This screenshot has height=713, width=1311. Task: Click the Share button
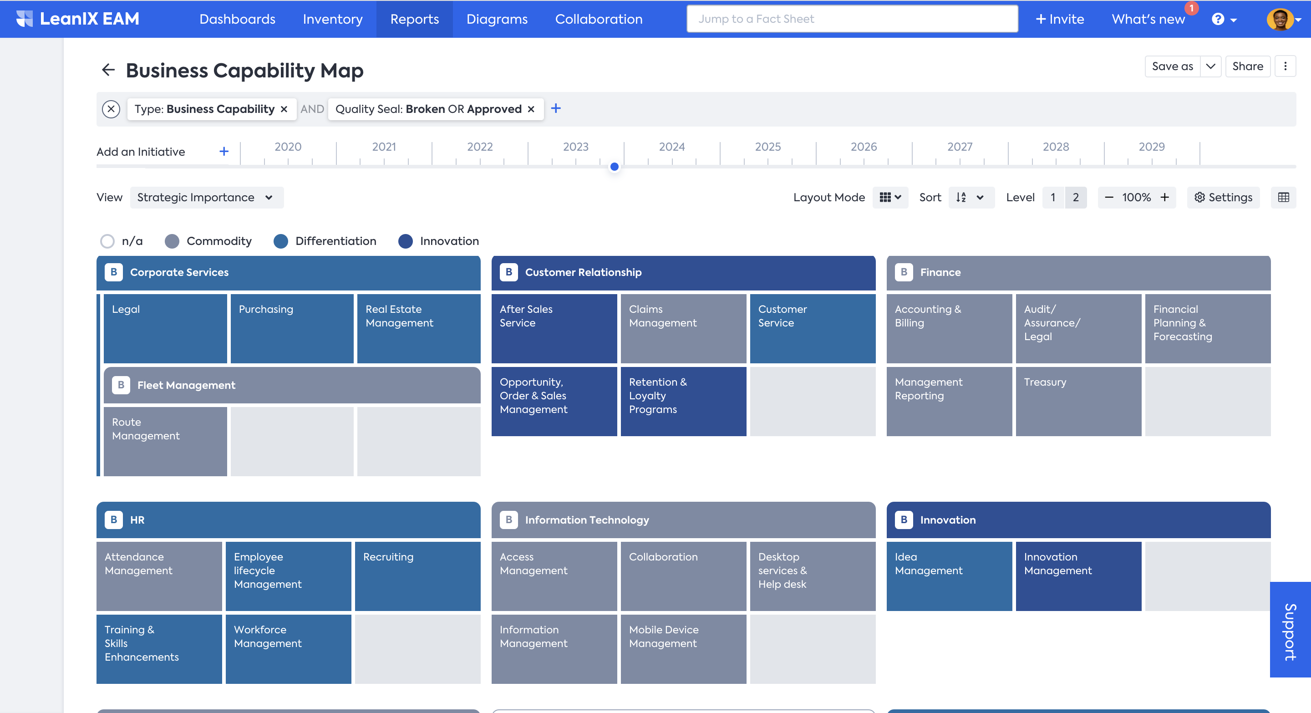[1247, 66]
